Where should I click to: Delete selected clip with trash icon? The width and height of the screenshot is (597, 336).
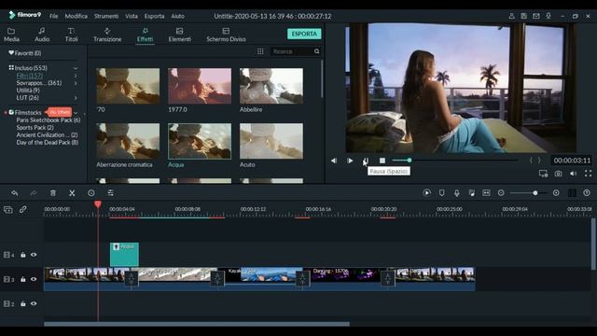[53, 193]
